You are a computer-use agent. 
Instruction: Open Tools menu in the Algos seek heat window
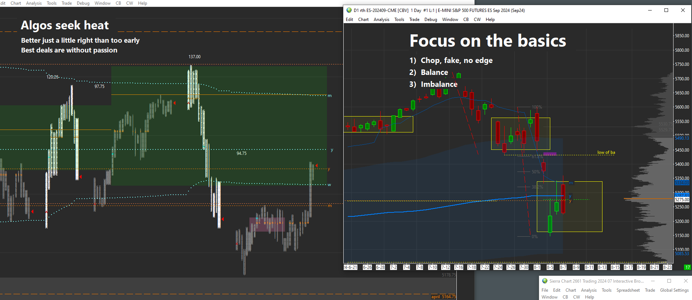pos(52,3)
